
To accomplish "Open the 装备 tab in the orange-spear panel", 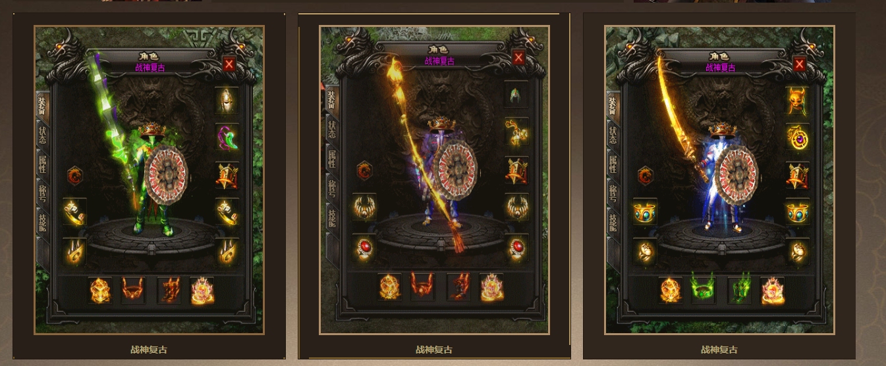I will tap(332, 101).
